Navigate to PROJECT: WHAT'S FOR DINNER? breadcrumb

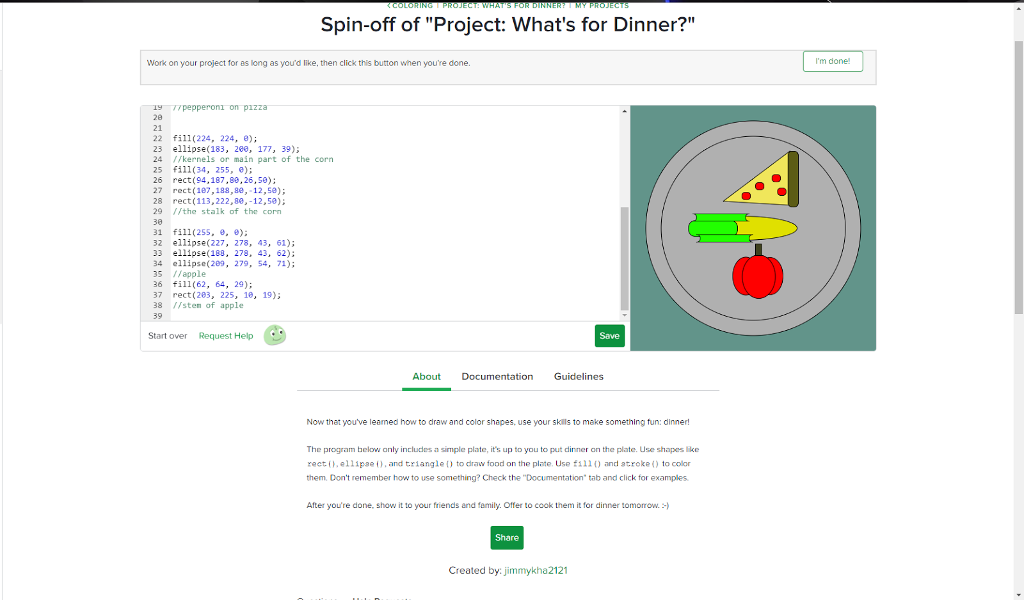click(504, 5)
